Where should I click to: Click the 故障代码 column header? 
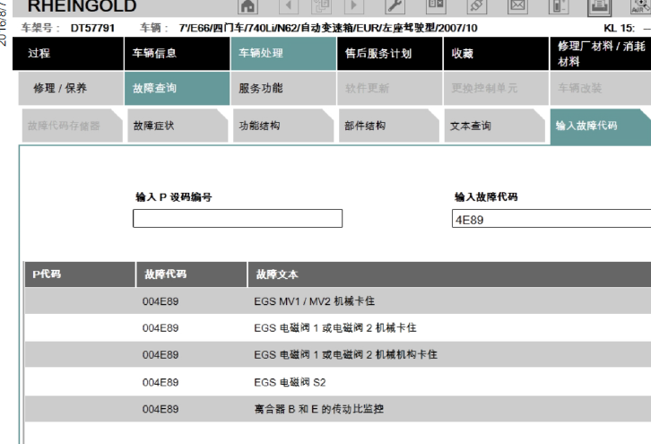click(191, 274)
